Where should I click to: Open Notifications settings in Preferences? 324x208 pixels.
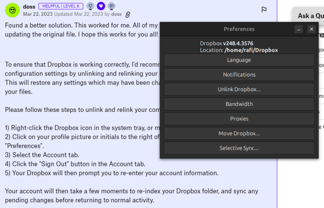(239, 75)
